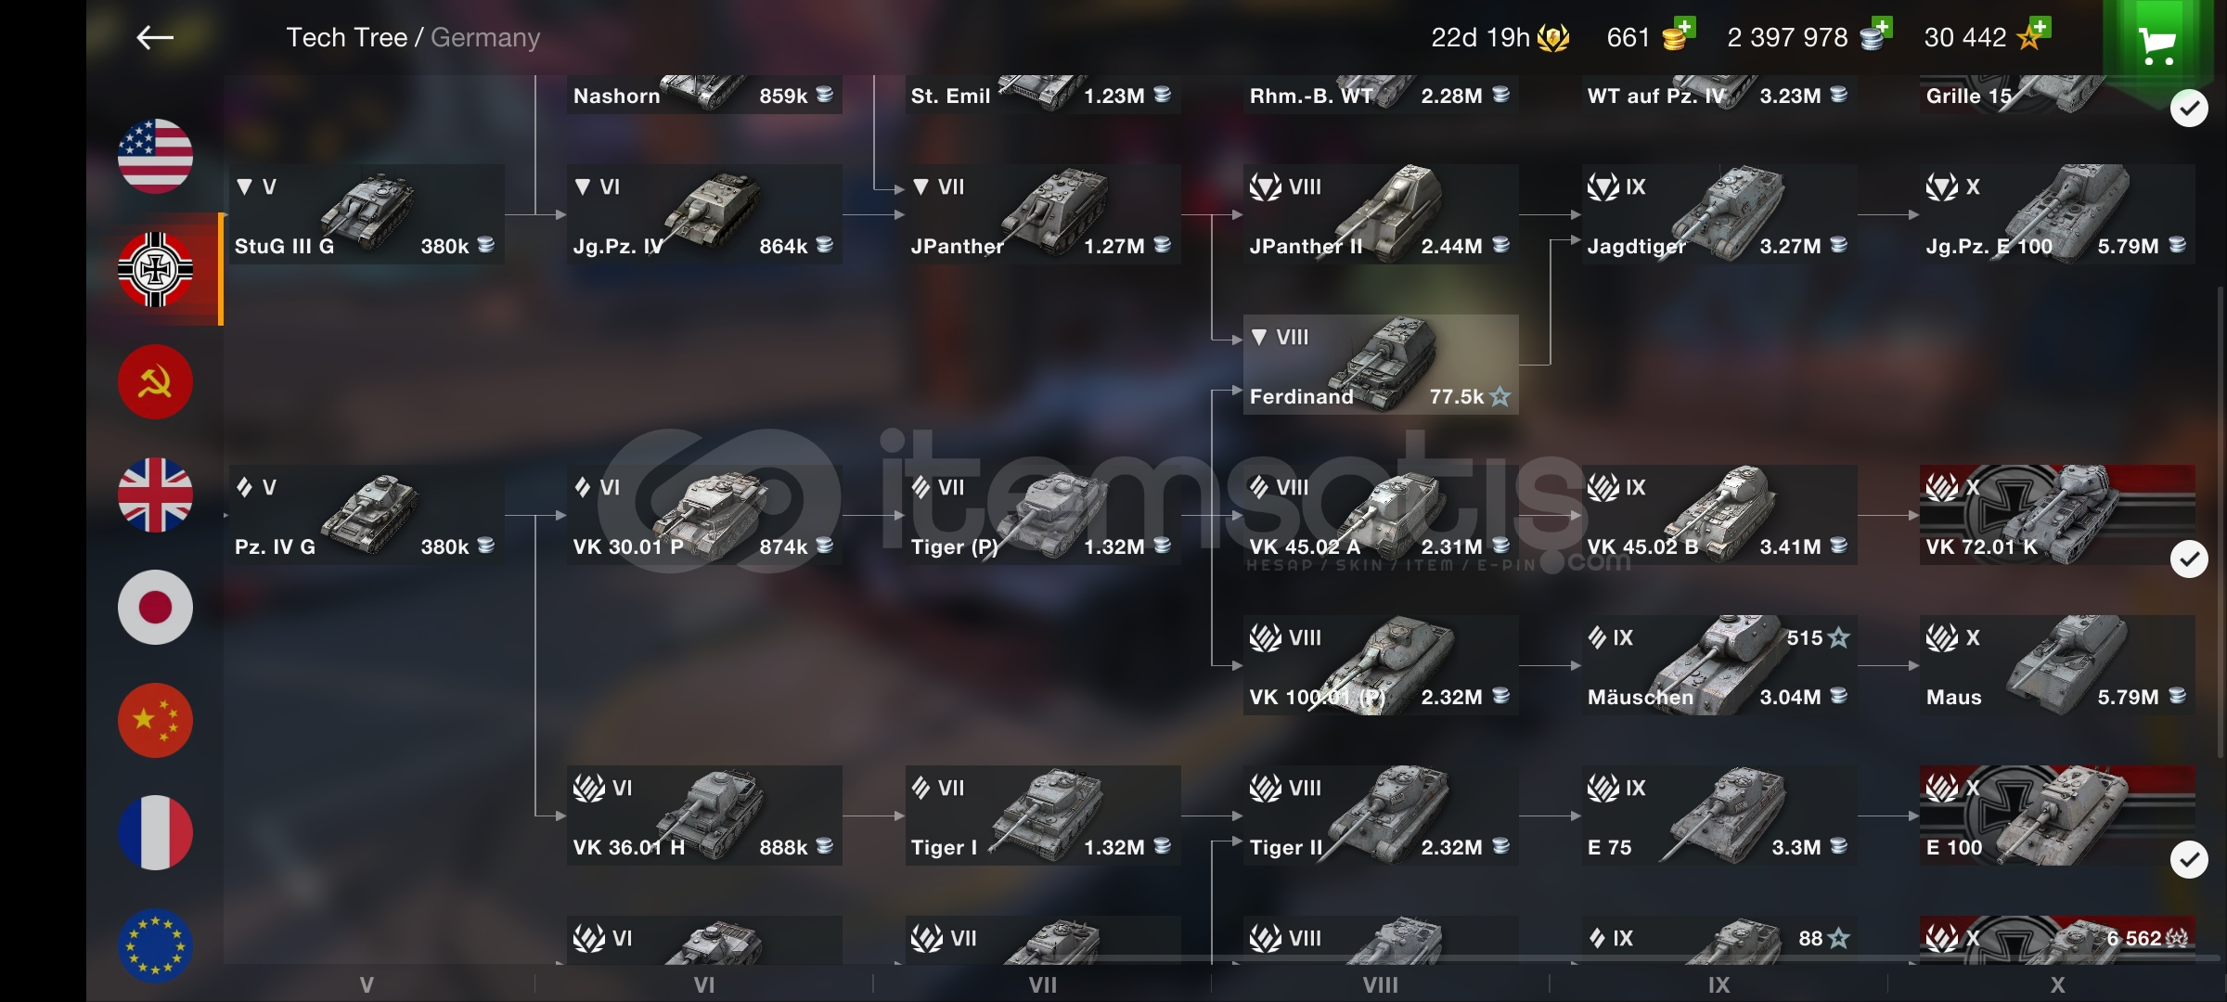Select the China flag nation icon
This screenshot has height=1002, width=2227.
[155, 721]
